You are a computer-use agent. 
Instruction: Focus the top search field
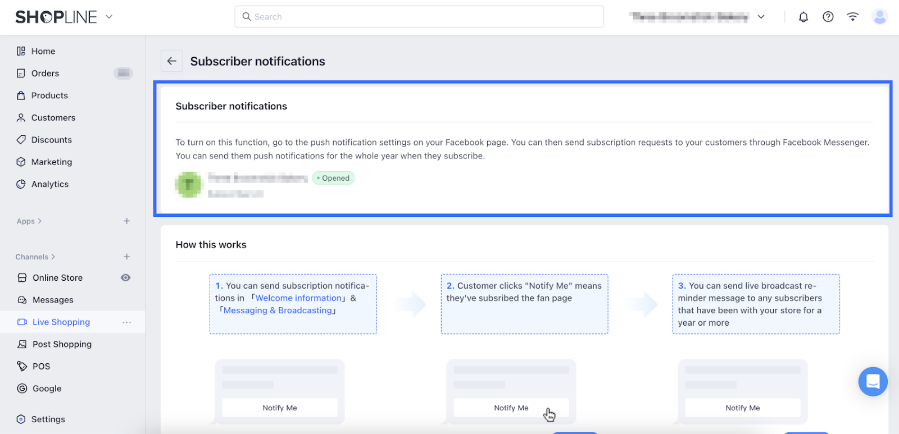pos(419,17)
